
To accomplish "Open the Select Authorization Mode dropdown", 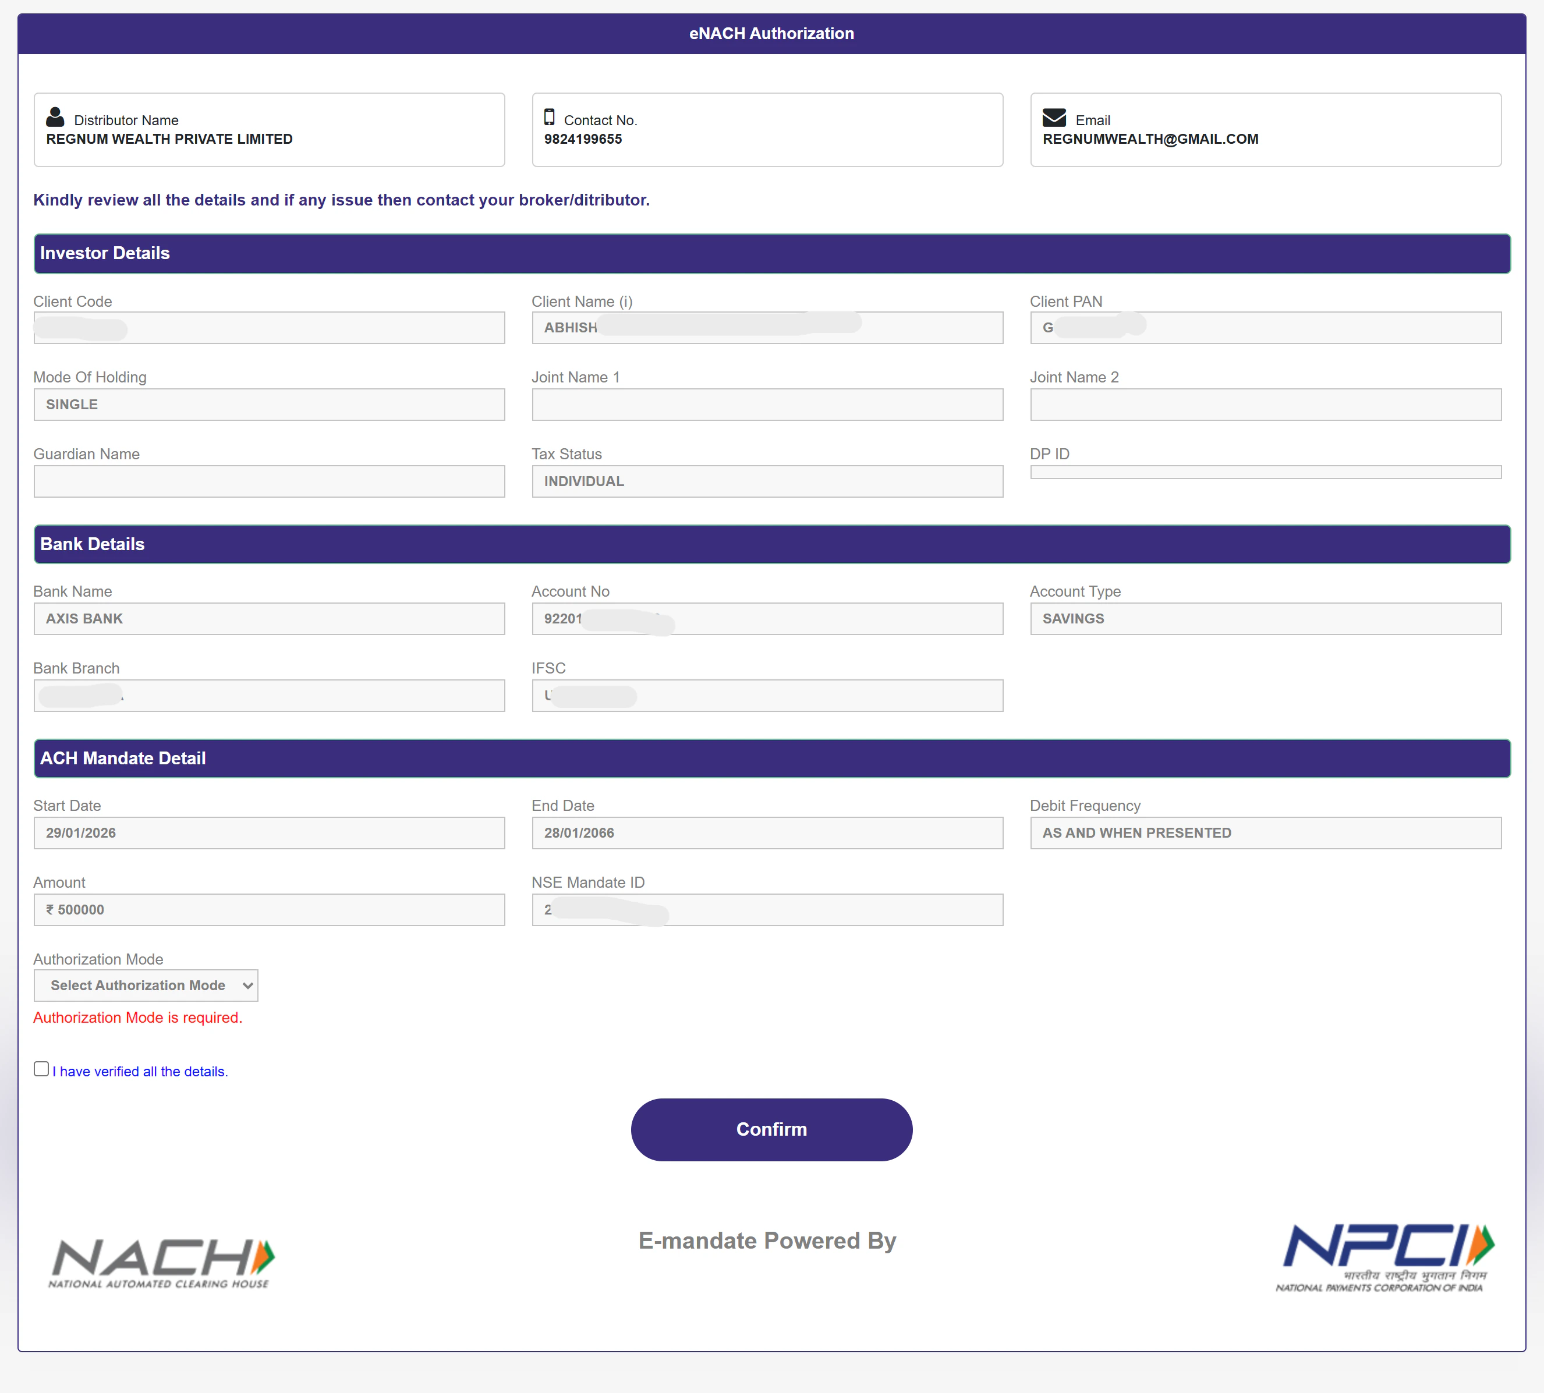I will coord(146,986).
